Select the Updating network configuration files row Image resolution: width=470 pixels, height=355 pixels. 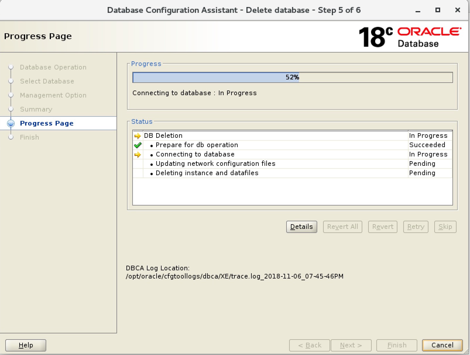[292, 164]
